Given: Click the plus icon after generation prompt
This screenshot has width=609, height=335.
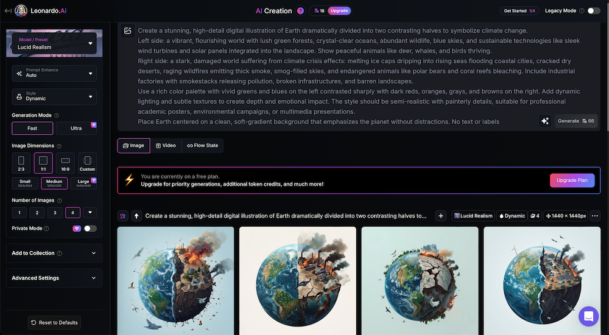Looking at the screenshot, I should pos(441,216).
